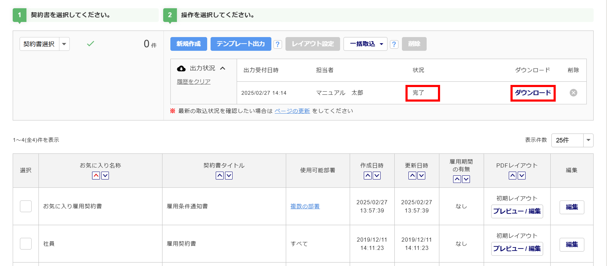Click help icon next to 一括取込
607x266 pixels.
(394, 45)
